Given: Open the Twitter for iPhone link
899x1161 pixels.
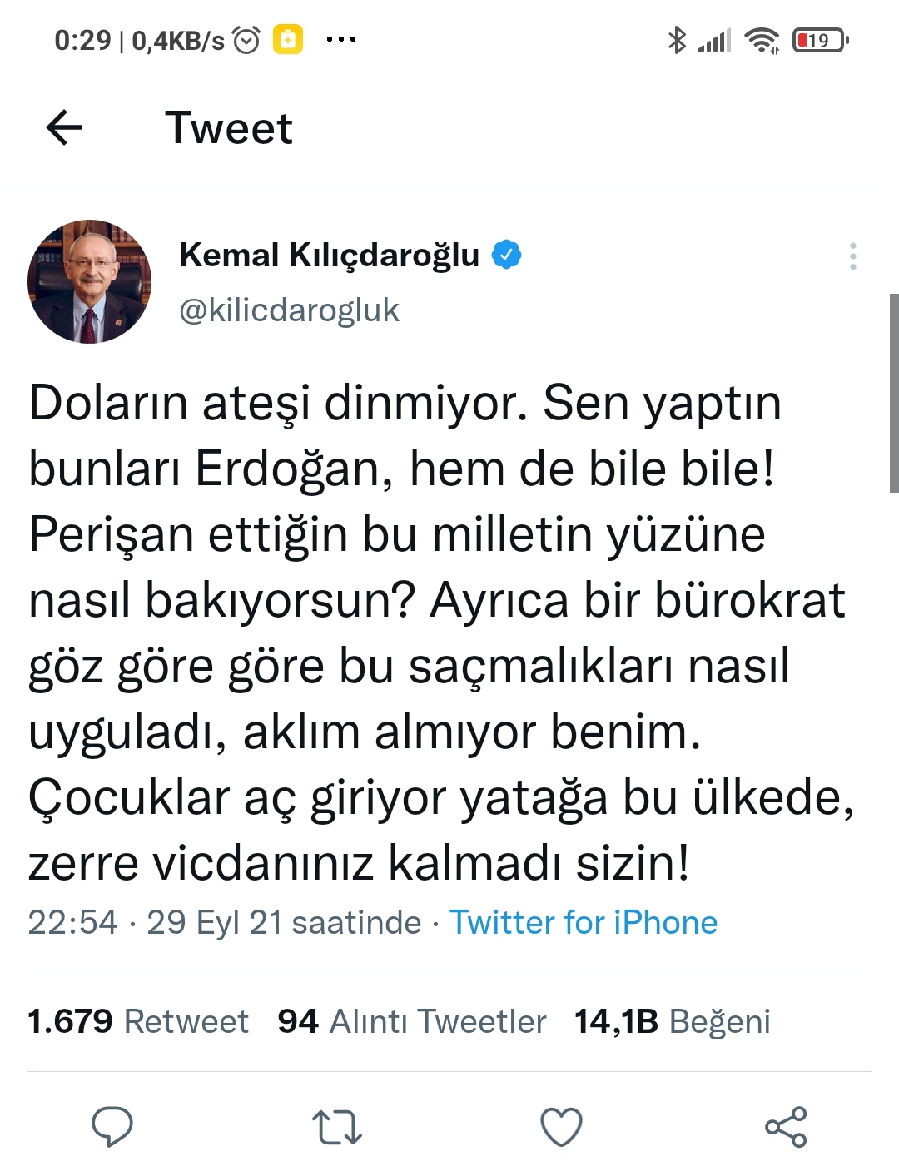Looking at the screenshot, I should 583,922.
